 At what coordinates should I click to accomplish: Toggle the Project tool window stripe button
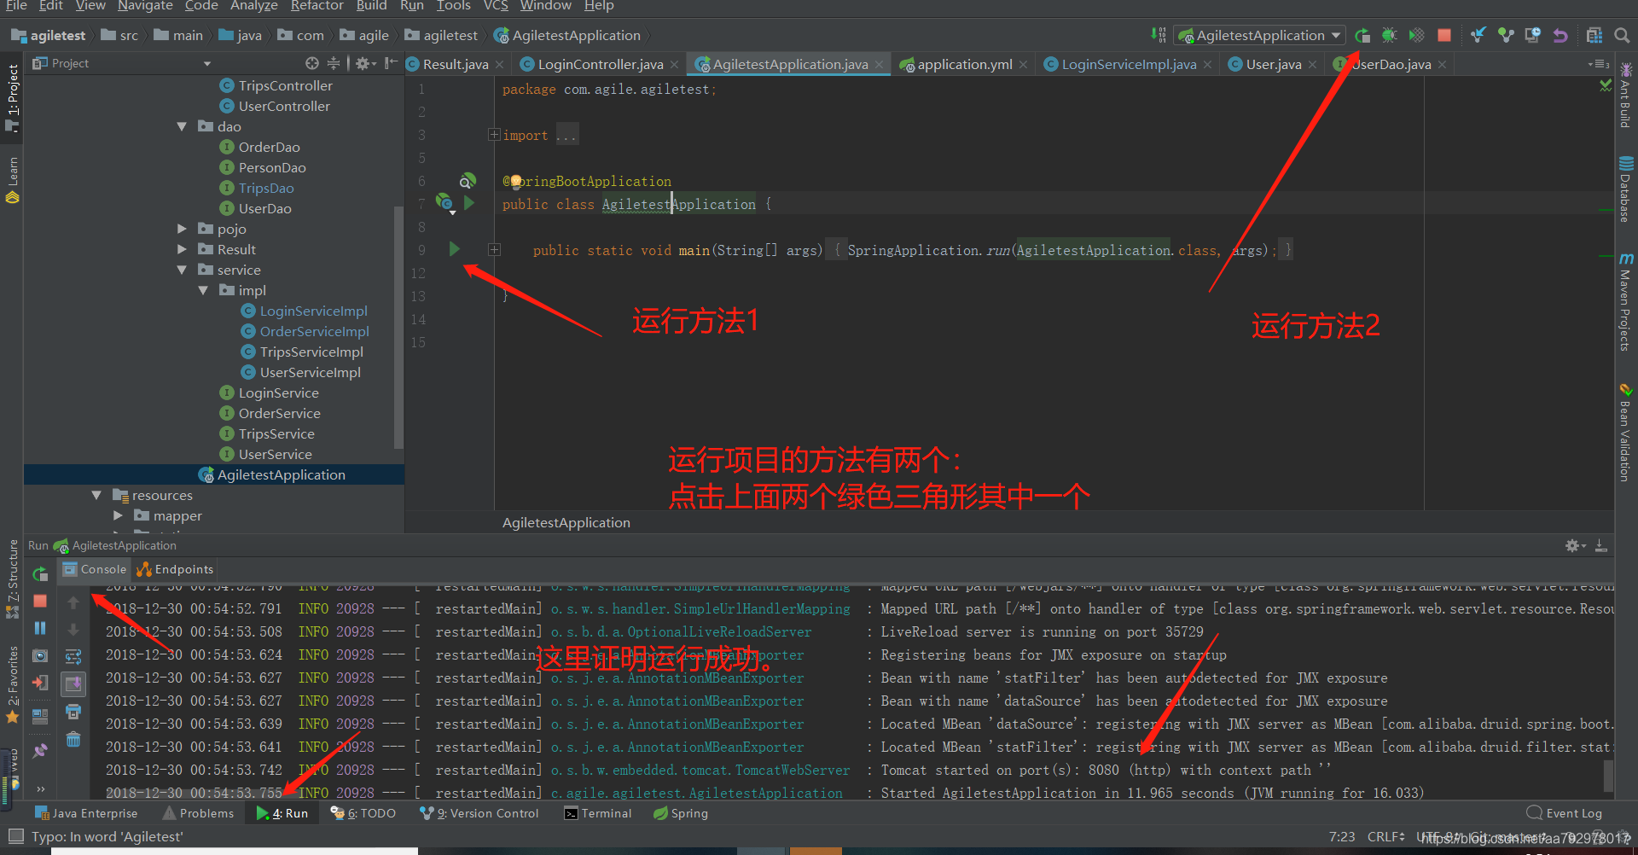click(12, 96)
